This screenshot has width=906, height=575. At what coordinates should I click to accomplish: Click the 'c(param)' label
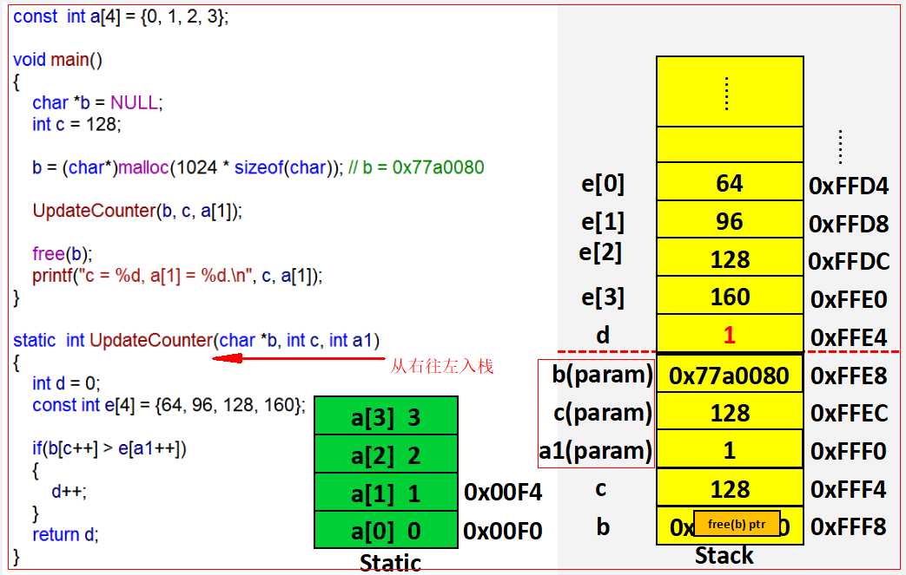click(603, 413)
